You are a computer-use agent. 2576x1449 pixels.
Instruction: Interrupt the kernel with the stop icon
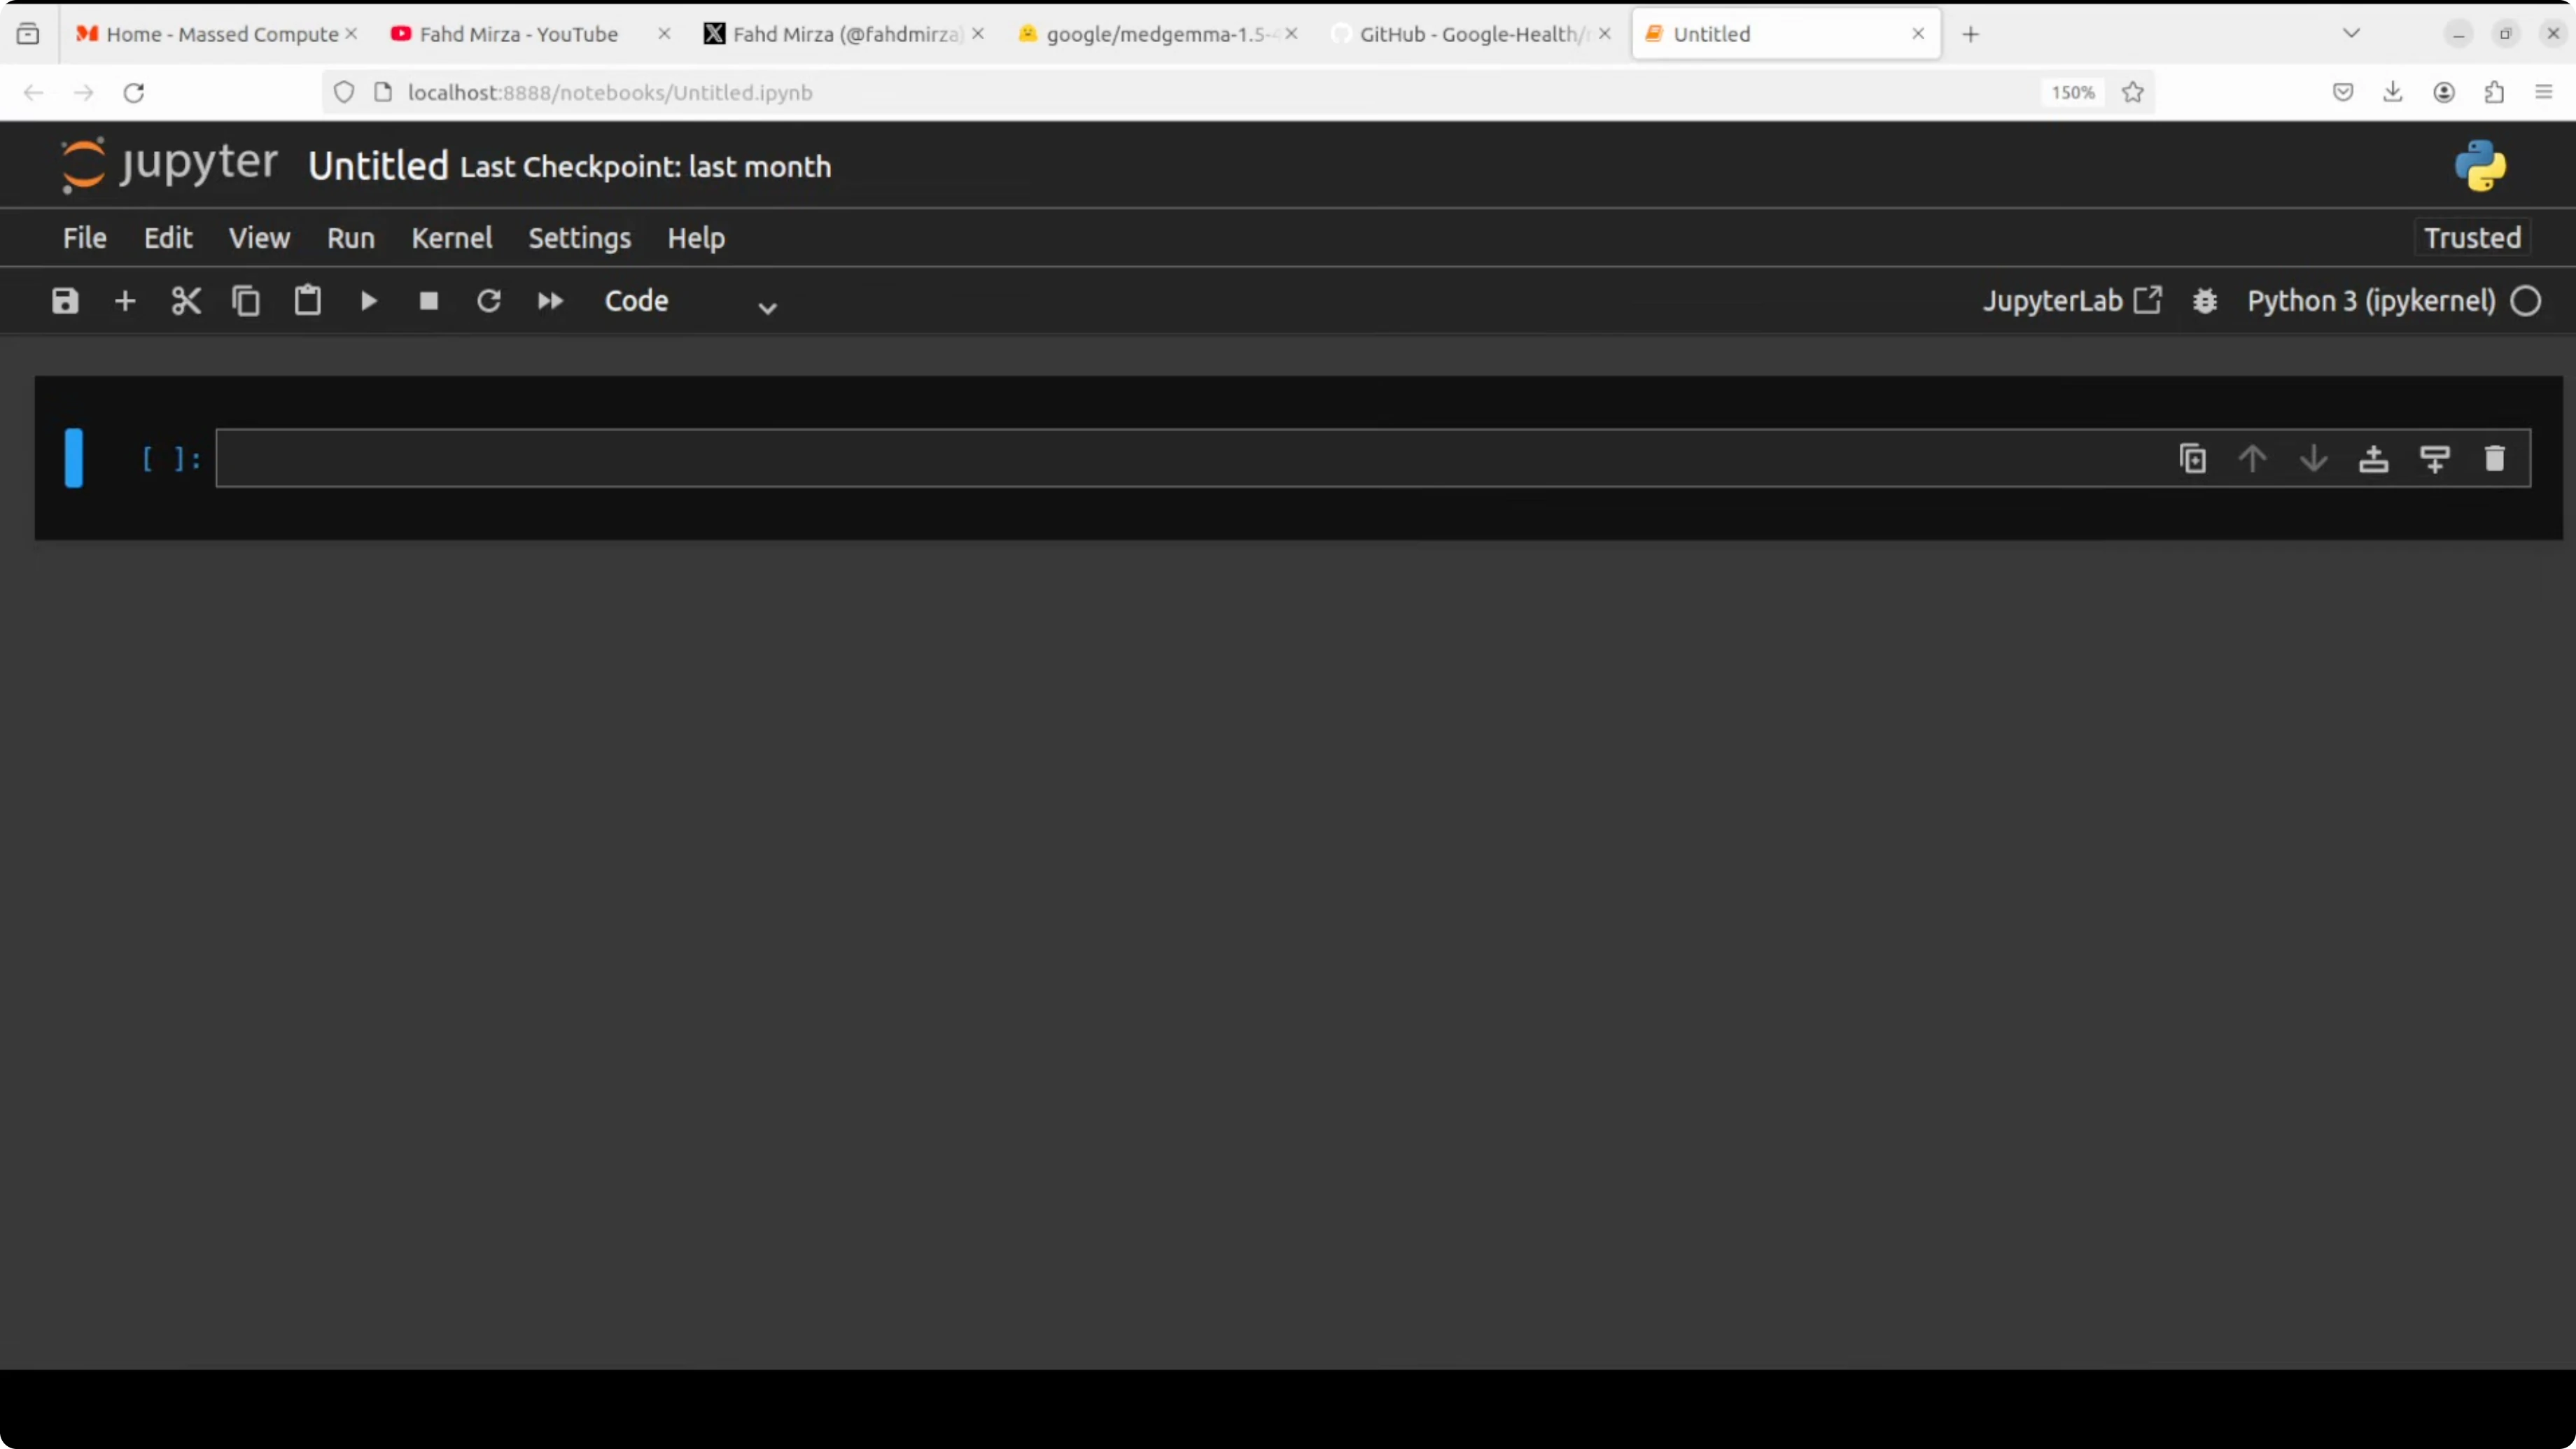pyautogui.click(x=429, y=301)
